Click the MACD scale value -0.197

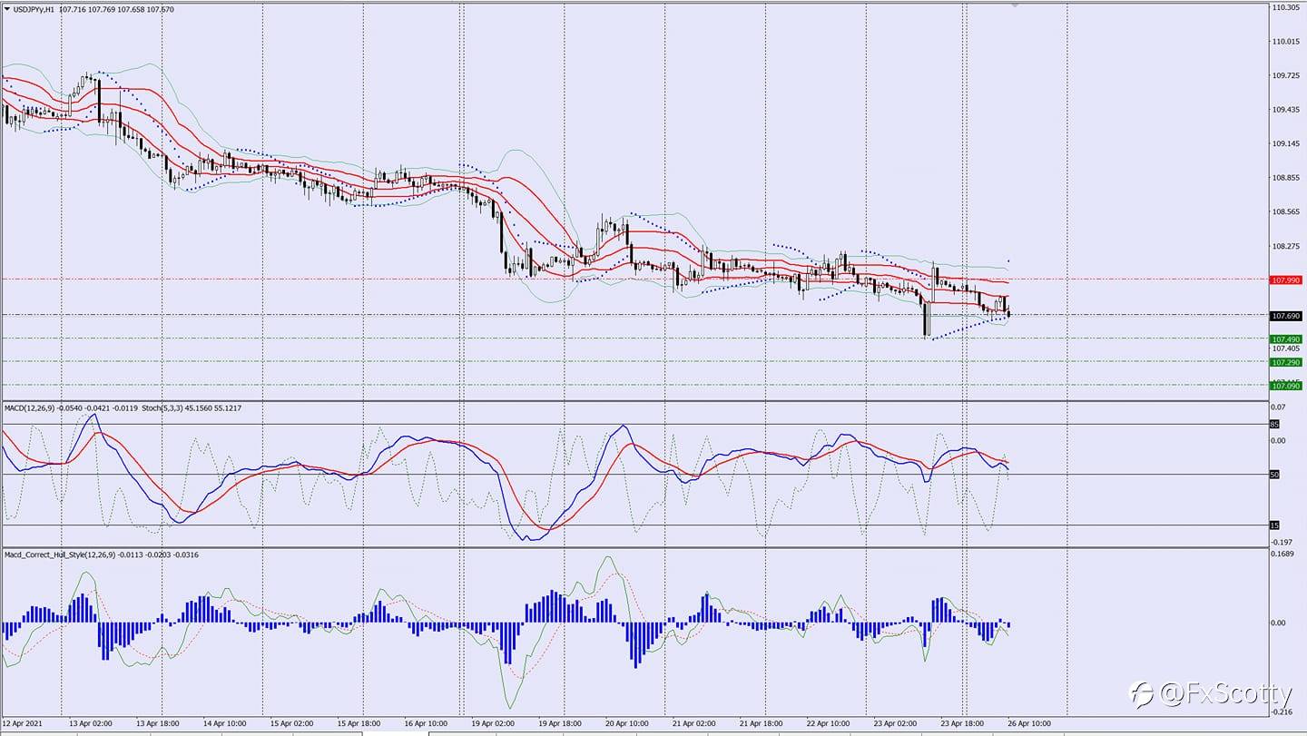click(1282, 542)
